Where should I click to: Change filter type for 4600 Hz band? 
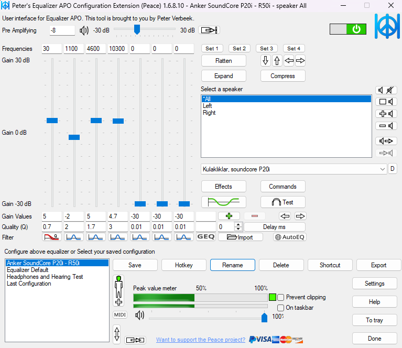(96, 237)
